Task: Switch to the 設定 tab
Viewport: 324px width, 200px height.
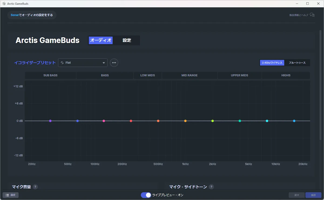Action: tap(127, 40)
